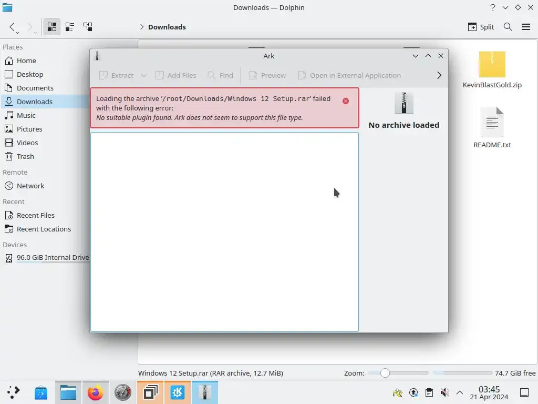This screenshot has height=404, width=538.
Task: Launch Firefox from taskbar
Action: tap(96, 392)
